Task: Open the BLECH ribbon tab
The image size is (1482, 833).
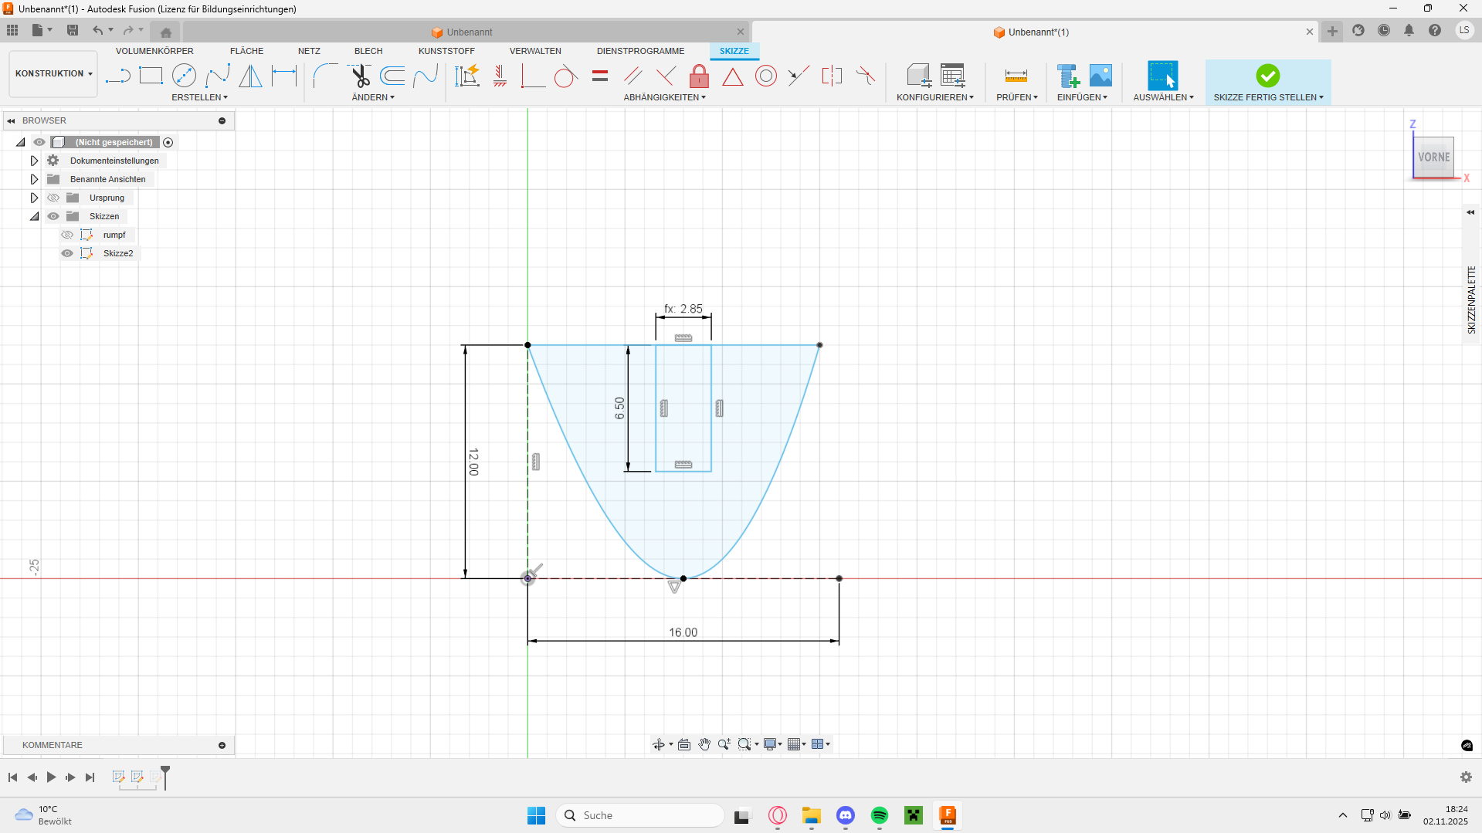Action: (x=368, y=51)
